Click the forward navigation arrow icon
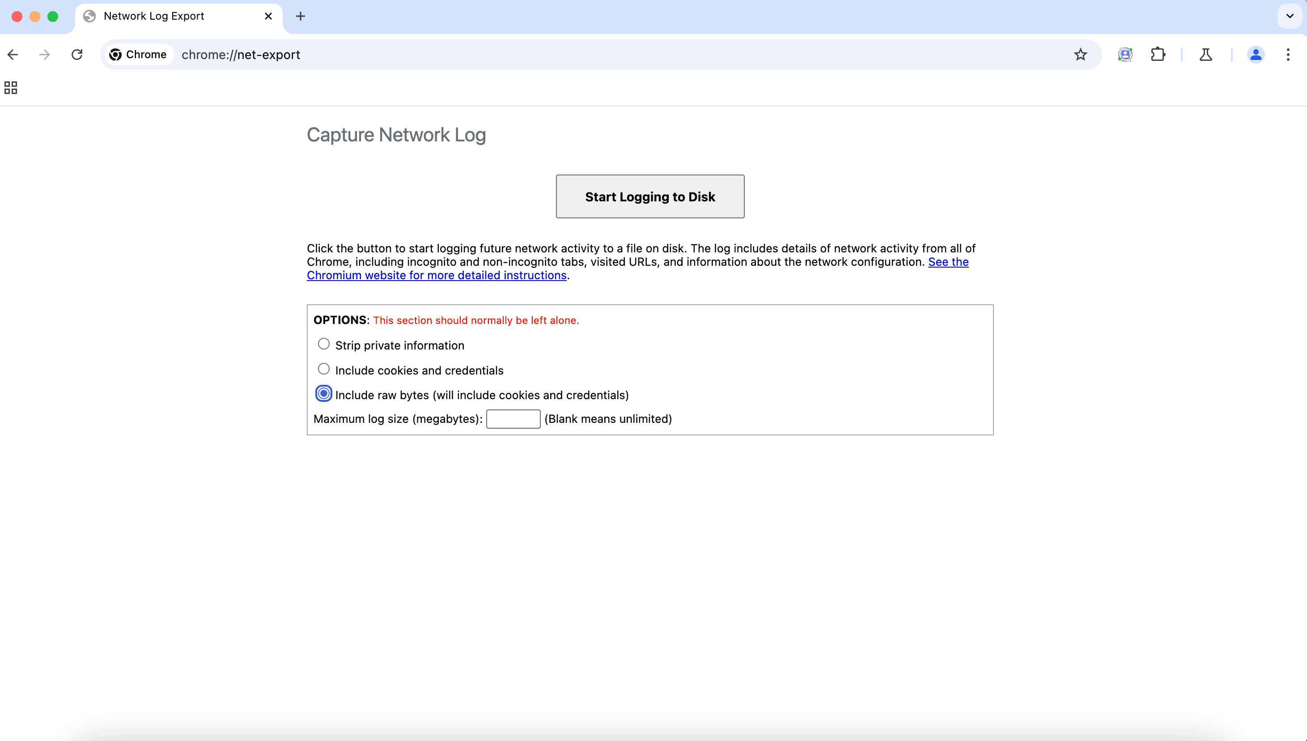This screenshot has width=1307, height=741. pyautogui.click(x=43, y=54)
